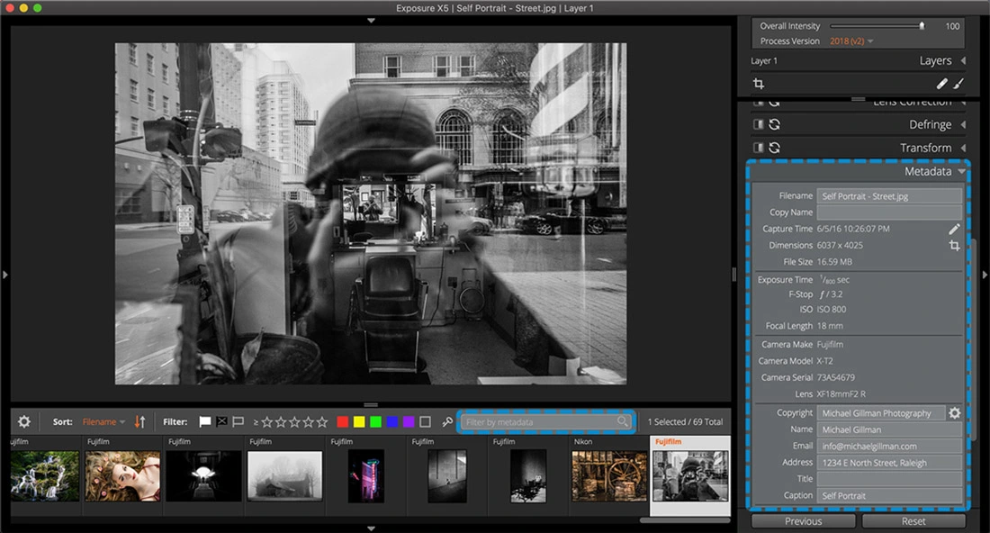Filter by picked flag
Viewport: 990px width, 533px height.
tap(205, 421)
